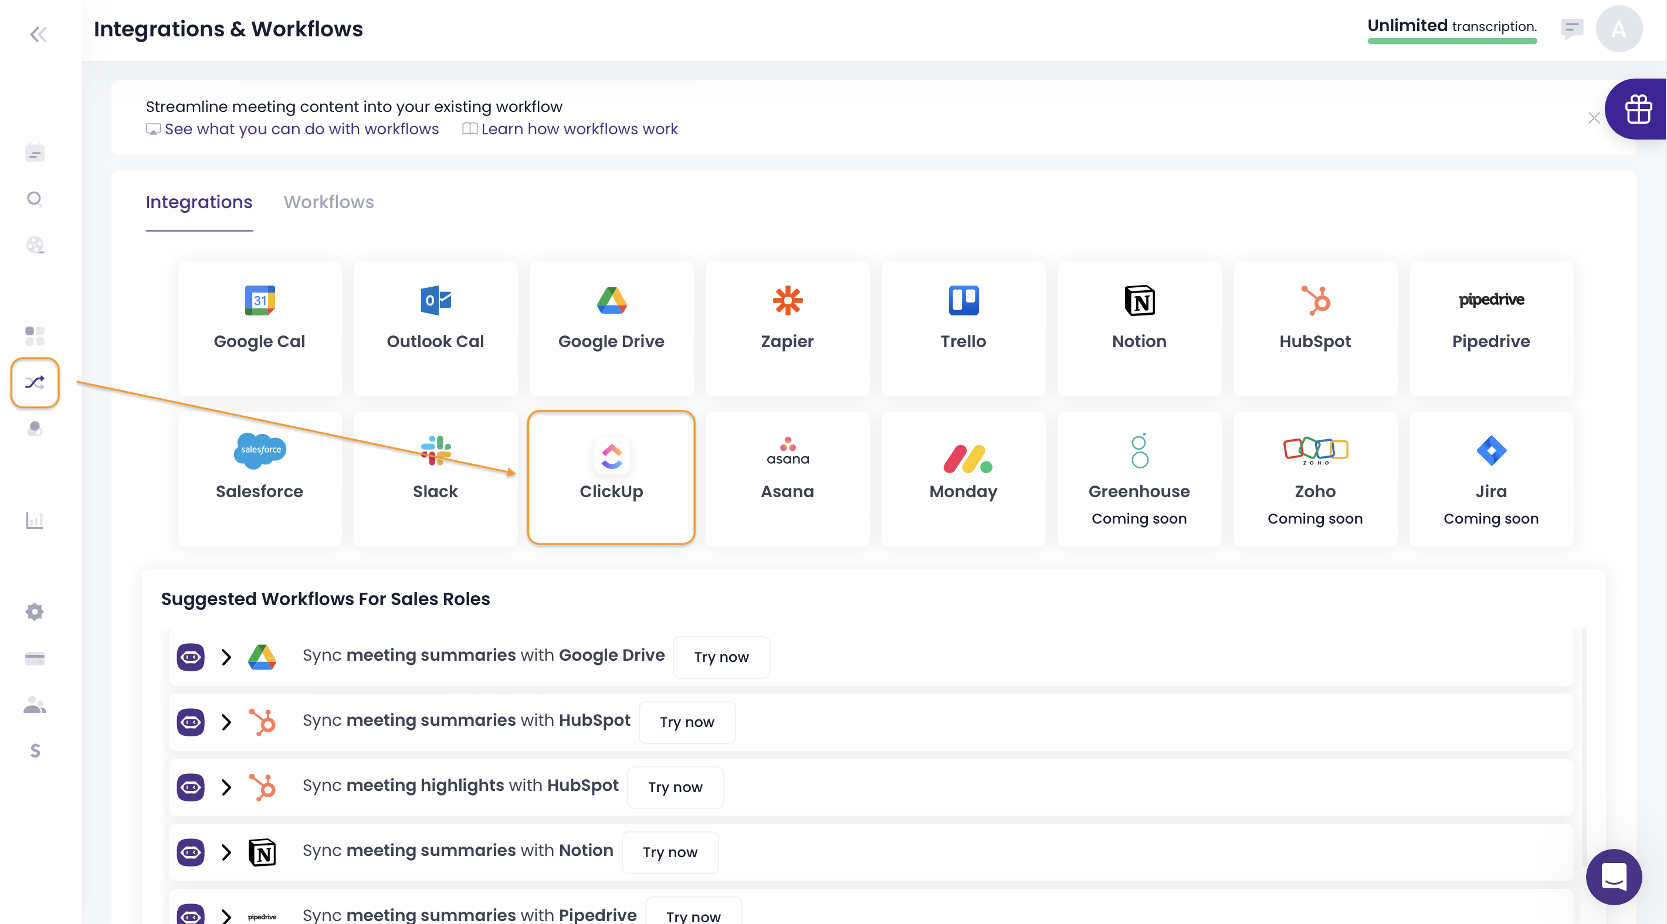The image size is (1667, 924).
Task: Expand the Google Drive meeting summaries workflow
Action: click(226, 657)
